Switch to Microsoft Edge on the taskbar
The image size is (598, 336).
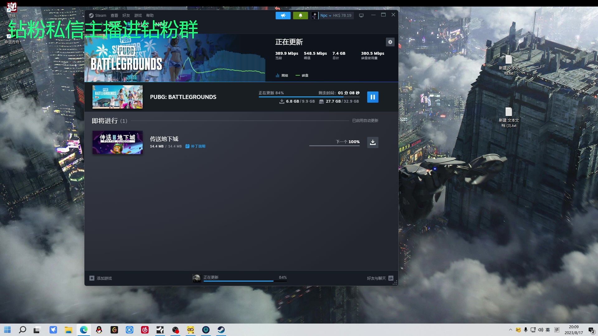[84, 330]
